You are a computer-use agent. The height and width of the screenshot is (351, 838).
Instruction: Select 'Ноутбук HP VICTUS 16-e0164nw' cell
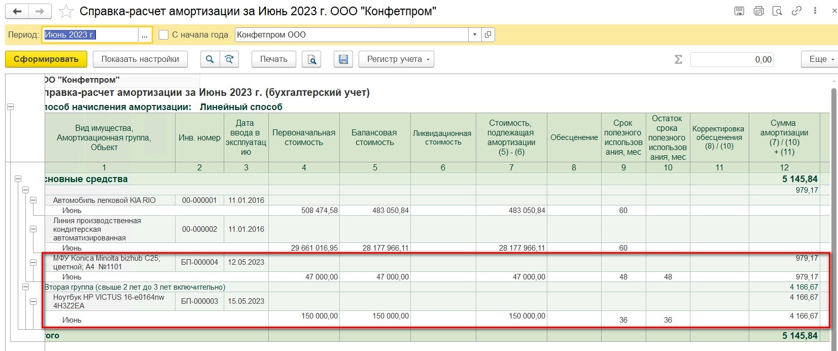pos(110,301)
